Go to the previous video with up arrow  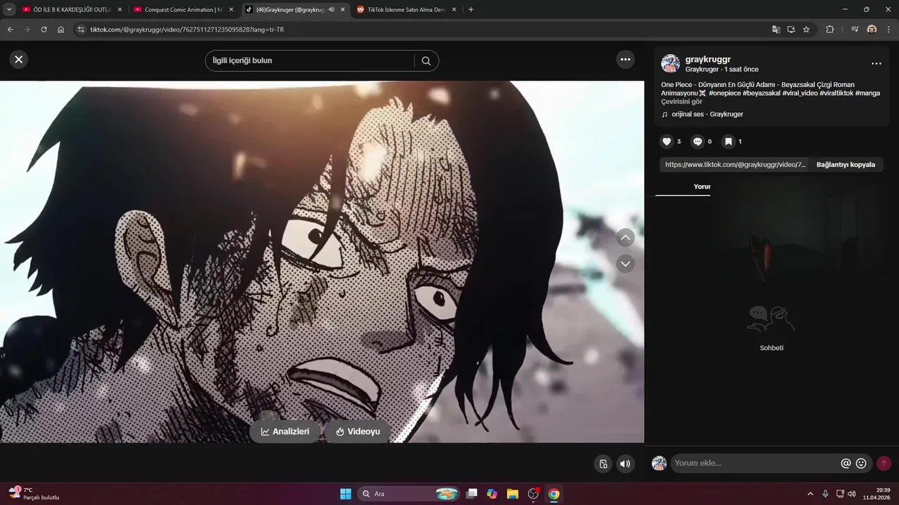[625, 237]
